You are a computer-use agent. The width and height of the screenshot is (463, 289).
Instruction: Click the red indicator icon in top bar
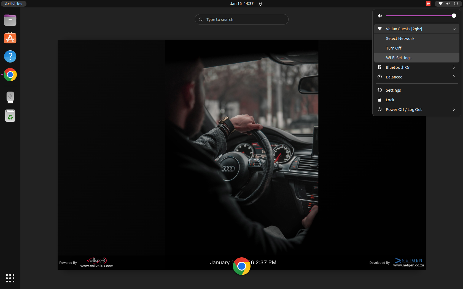tap(428, 4)
